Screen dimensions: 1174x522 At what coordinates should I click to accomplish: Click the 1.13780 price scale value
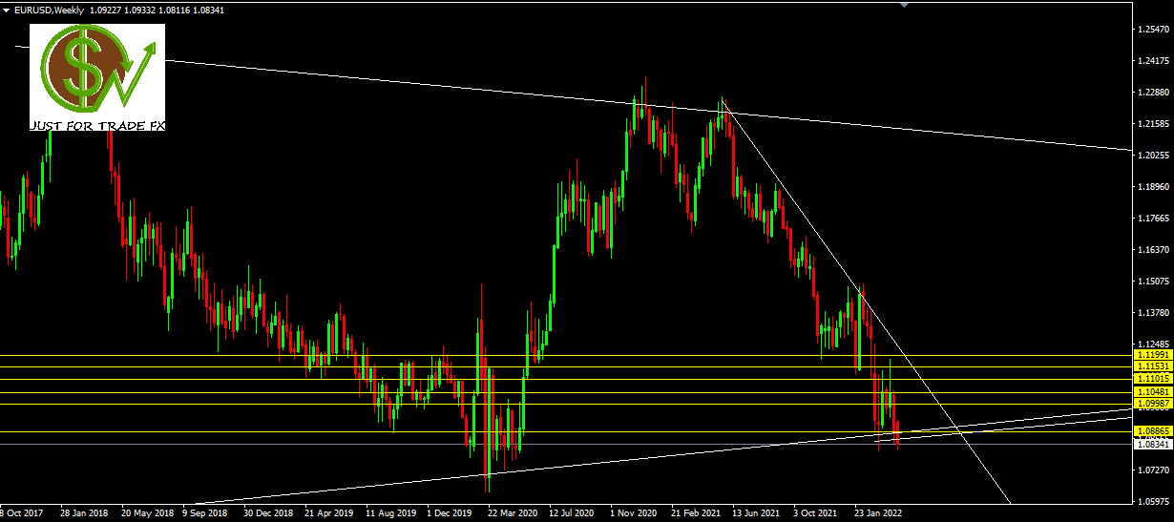[1154, 313]
